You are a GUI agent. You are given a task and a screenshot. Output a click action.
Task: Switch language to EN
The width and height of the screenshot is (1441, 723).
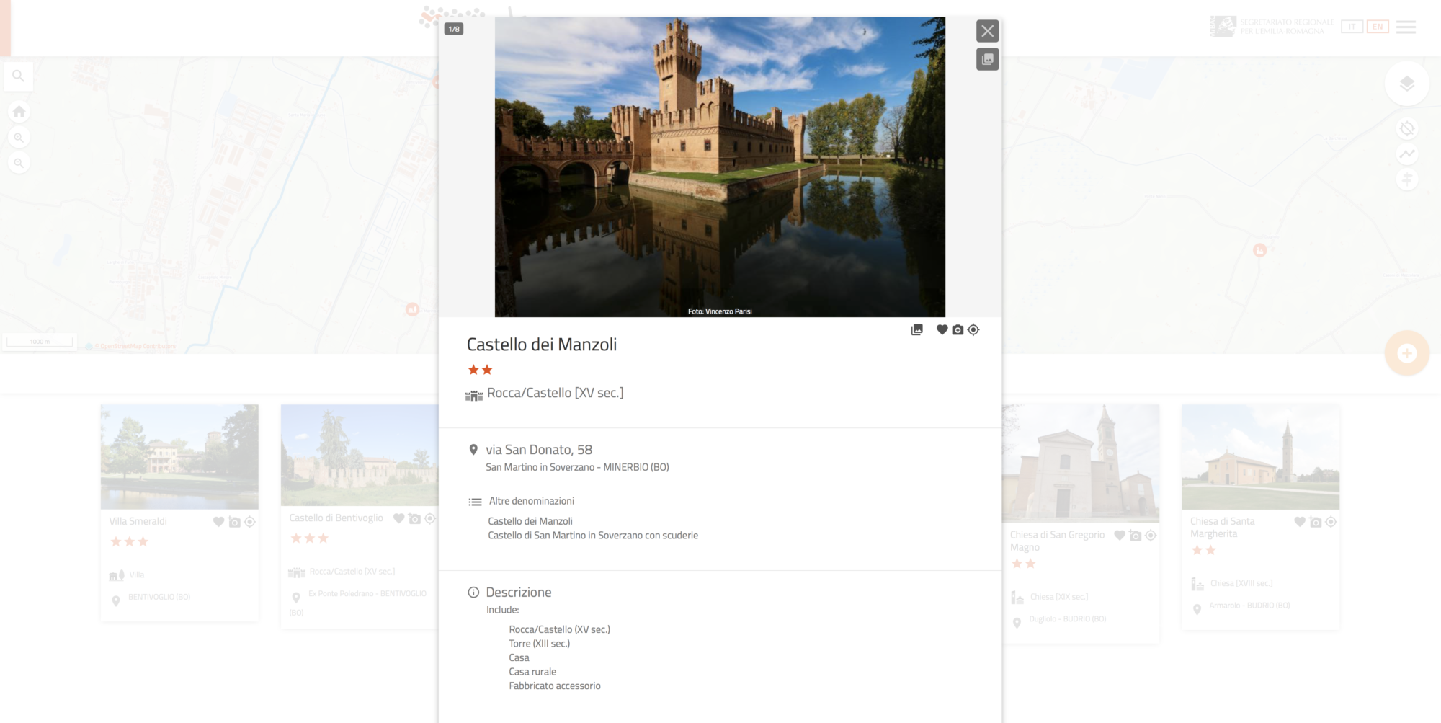(x=1378, y=27)
